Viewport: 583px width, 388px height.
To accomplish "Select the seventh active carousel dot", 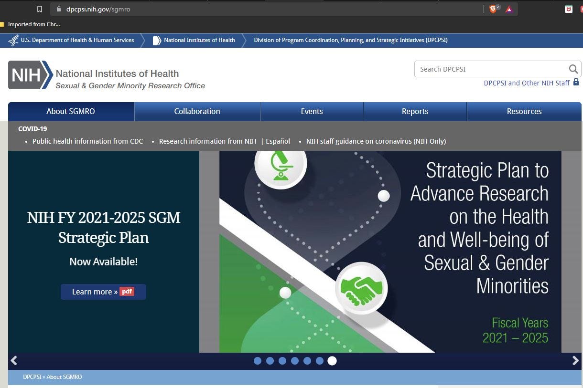I will (332, 361).
